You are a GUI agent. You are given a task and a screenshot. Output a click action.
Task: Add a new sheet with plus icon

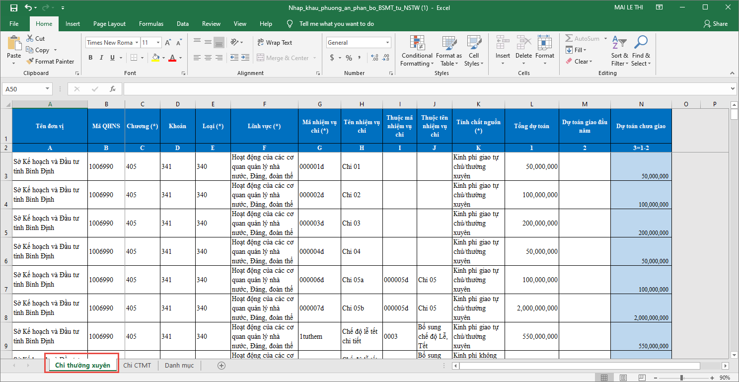point(222,366)
